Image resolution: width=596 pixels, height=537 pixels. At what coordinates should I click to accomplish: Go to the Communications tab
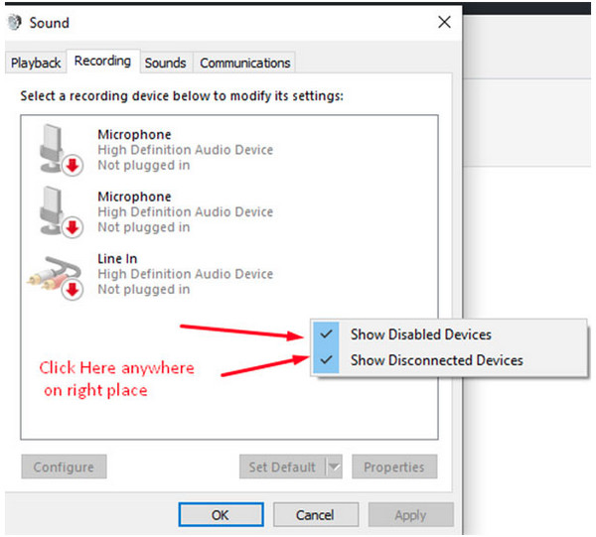click(x=244, y=63)
